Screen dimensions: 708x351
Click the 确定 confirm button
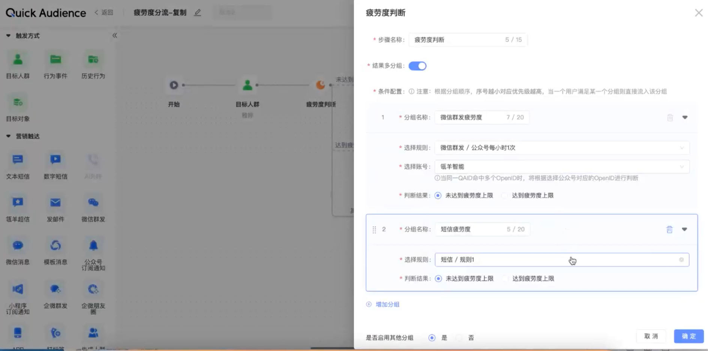pos(689,336)
